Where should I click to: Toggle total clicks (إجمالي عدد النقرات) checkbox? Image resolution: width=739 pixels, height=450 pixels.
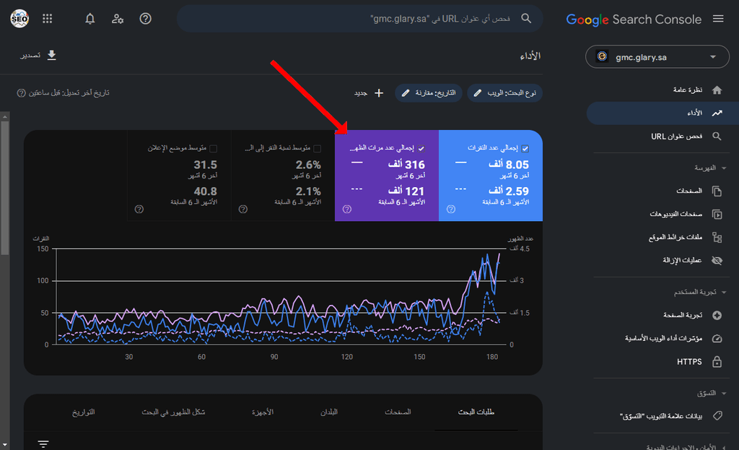coord(525,149)
